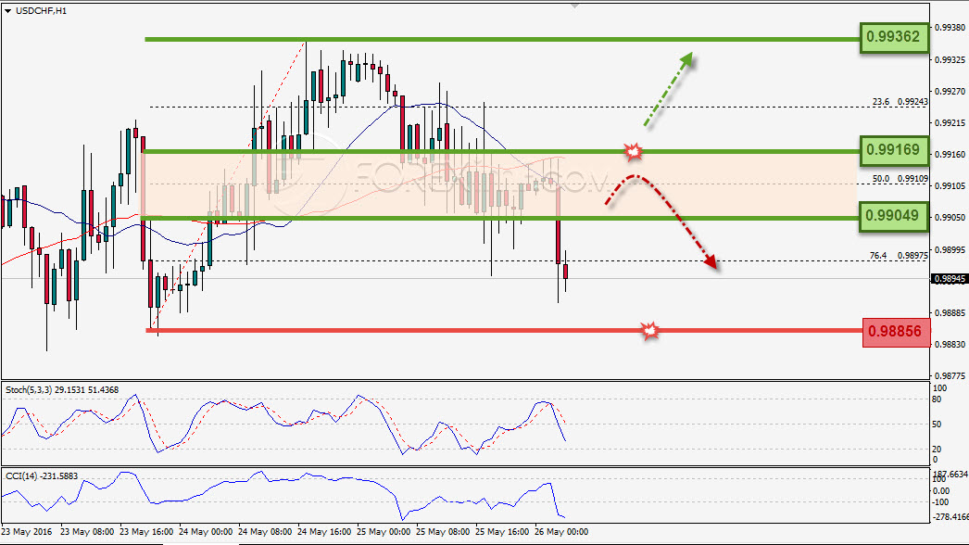The image size is (969, 545).
Task: Select the Stoch scale value 80
Action: [x=937, y=399]
